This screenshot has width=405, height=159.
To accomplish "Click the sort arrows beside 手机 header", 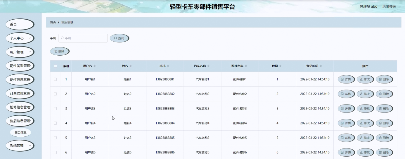I will pos(168,66).
